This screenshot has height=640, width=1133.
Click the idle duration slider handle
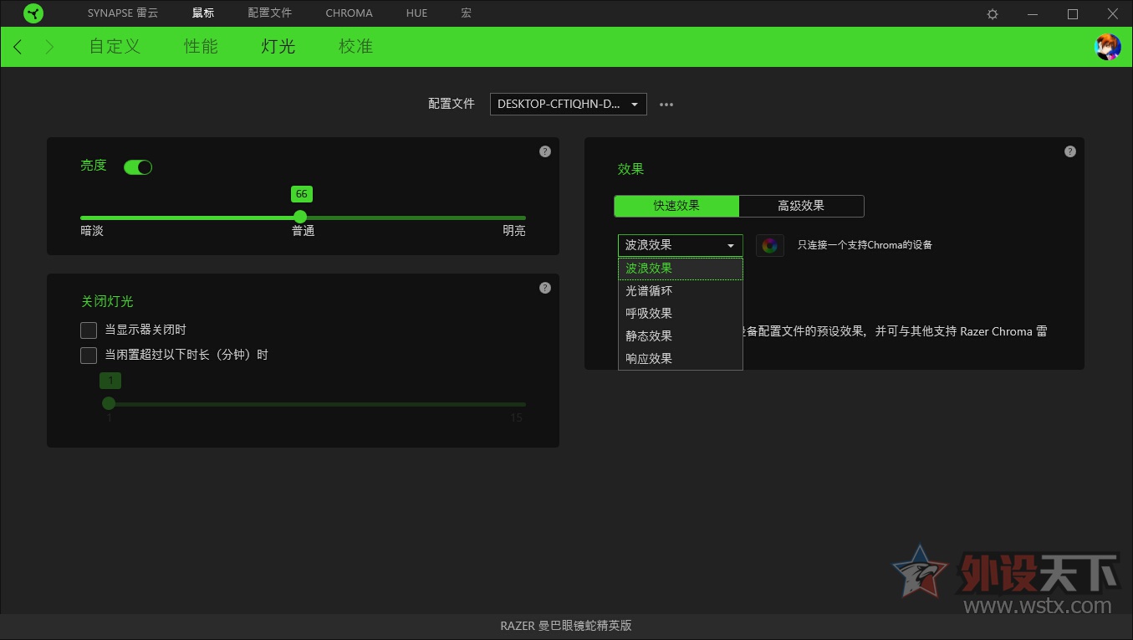109,402
